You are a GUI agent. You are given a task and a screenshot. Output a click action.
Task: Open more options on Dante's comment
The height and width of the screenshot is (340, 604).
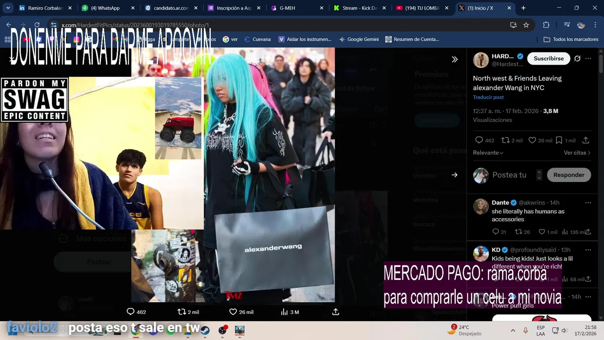588,203
